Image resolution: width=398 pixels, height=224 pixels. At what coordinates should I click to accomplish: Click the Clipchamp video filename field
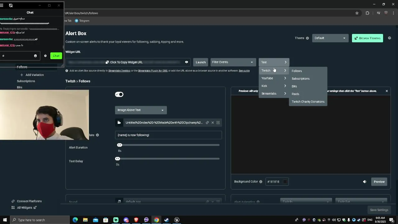coord(164,123)
